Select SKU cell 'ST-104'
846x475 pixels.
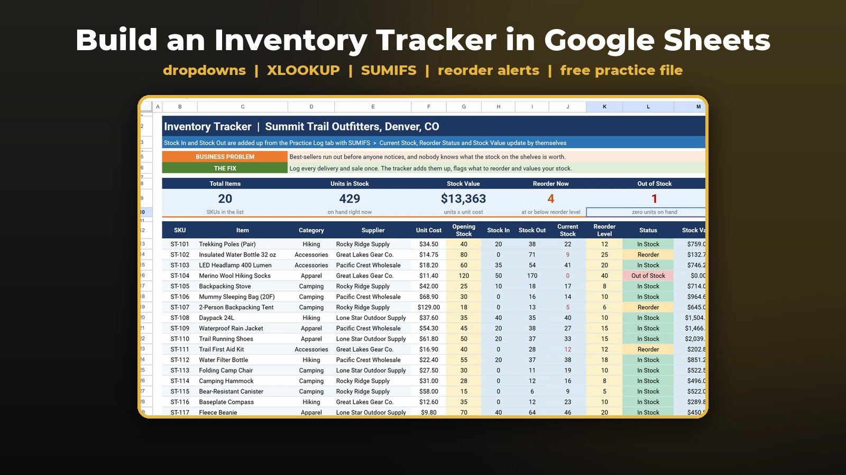(180, 275)
